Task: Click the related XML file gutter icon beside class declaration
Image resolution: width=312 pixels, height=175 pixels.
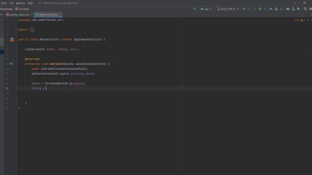Action: 12,39
